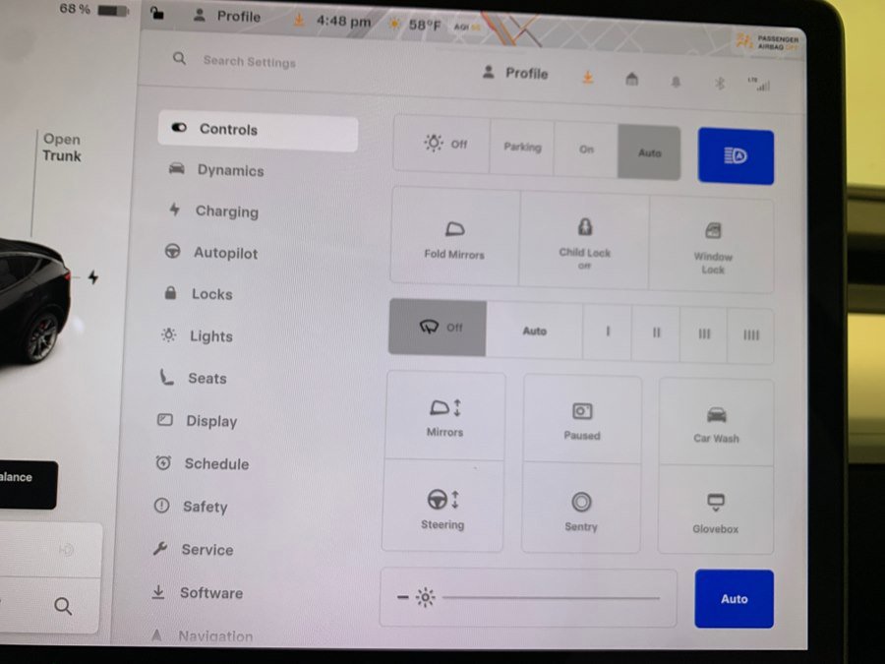The height and width of the screenshot is (664, 885).
Task: Tap the orange download icon in settings header
Action: tap(588, 78)
